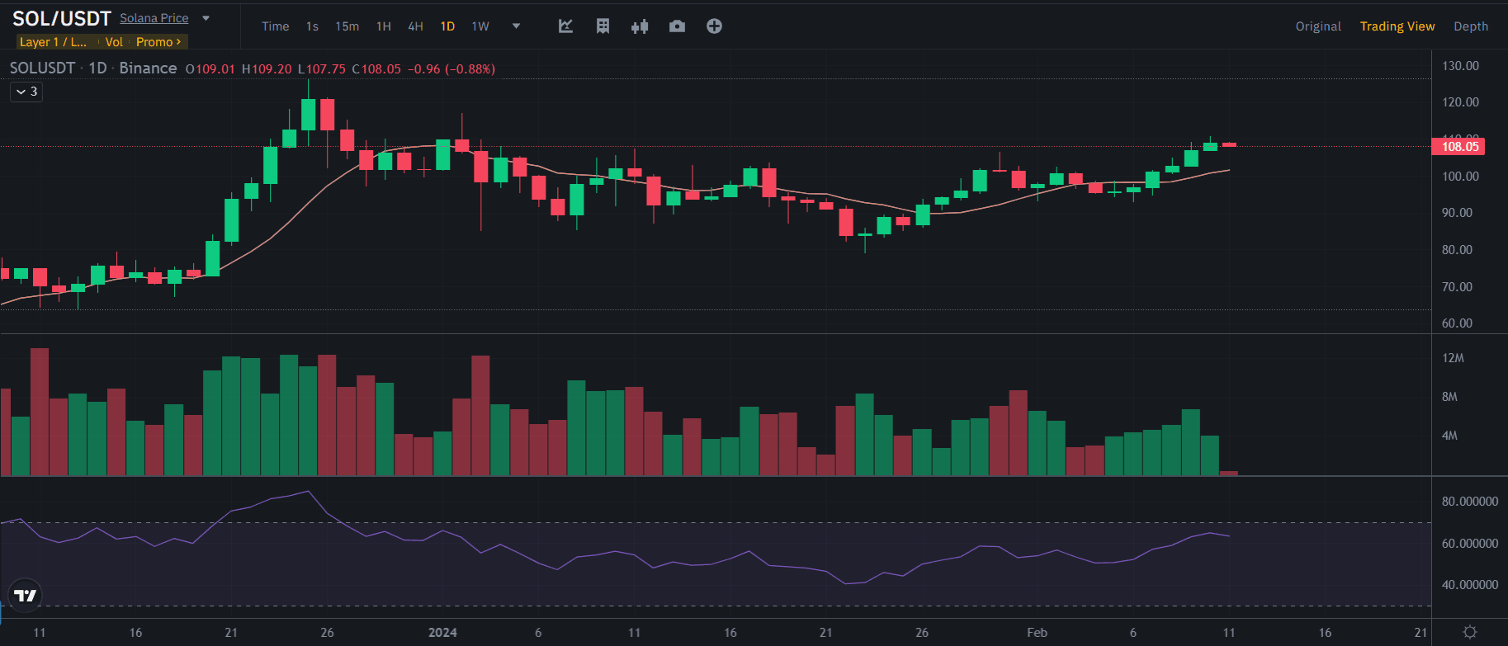Image resolution: width=1508 pixels, height=646 pixels.
Task: Open the technical indicators chart icon
Action: pos(565,26)
